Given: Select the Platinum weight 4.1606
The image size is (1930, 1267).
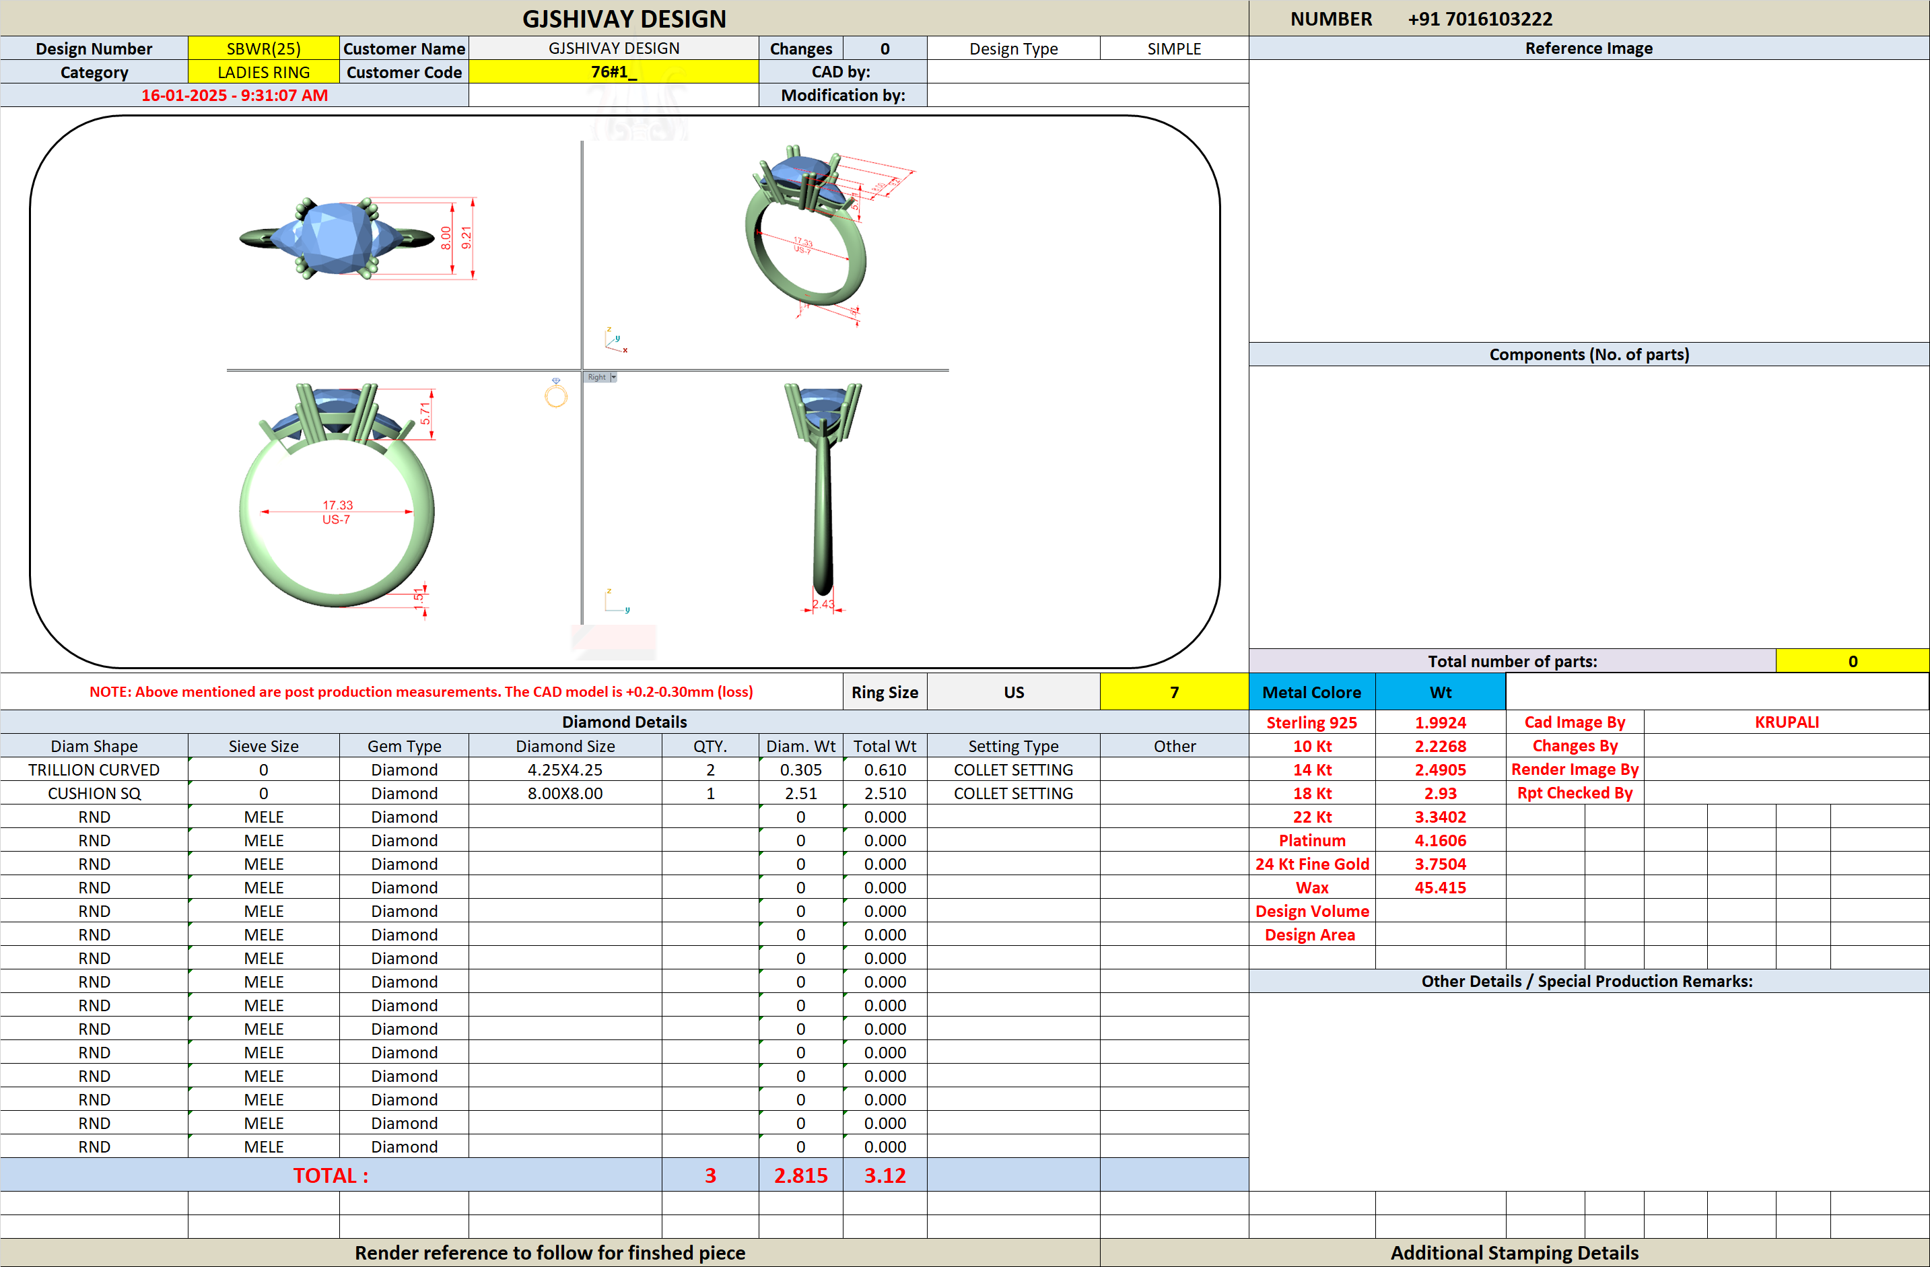Looking at the screenshot, I should pos(1440,840).
